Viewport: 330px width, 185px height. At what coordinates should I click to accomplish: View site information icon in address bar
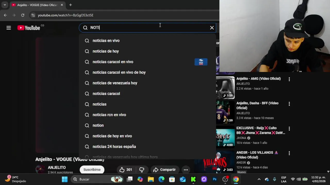[x=33, y=15]
